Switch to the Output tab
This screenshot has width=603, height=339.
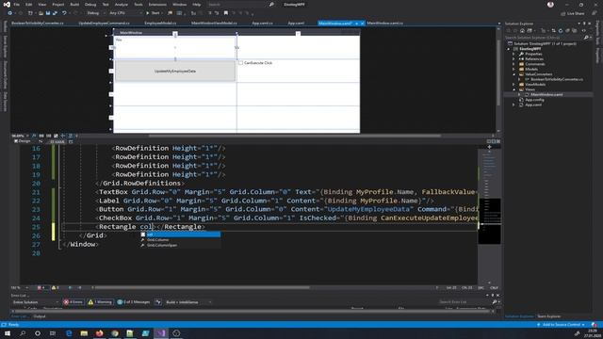point(40,316)
